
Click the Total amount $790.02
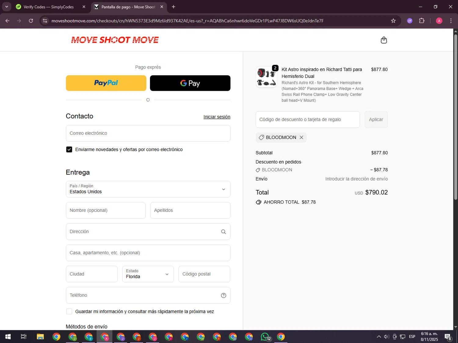pos(376,192)
